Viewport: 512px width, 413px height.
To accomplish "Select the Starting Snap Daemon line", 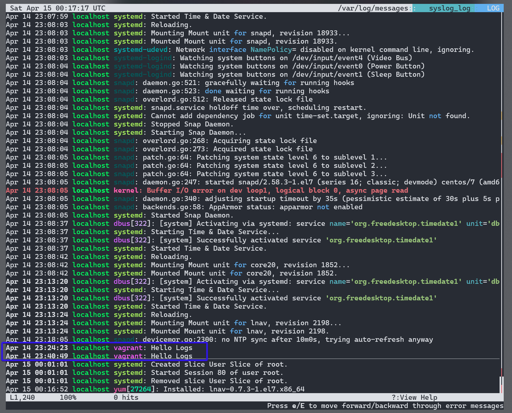I will tap(126, 133).
